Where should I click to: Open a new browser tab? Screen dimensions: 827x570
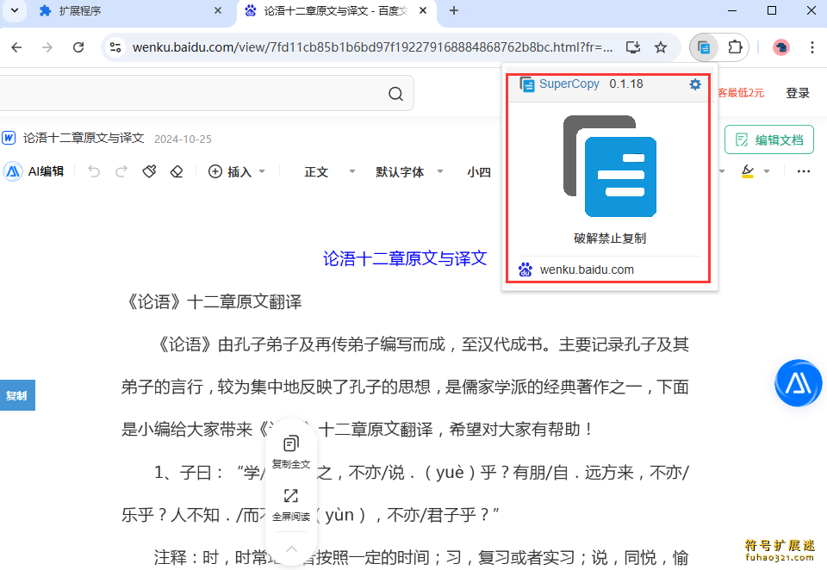[454, 11]
